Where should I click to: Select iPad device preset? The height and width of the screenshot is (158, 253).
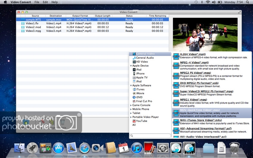coord(137,70)
